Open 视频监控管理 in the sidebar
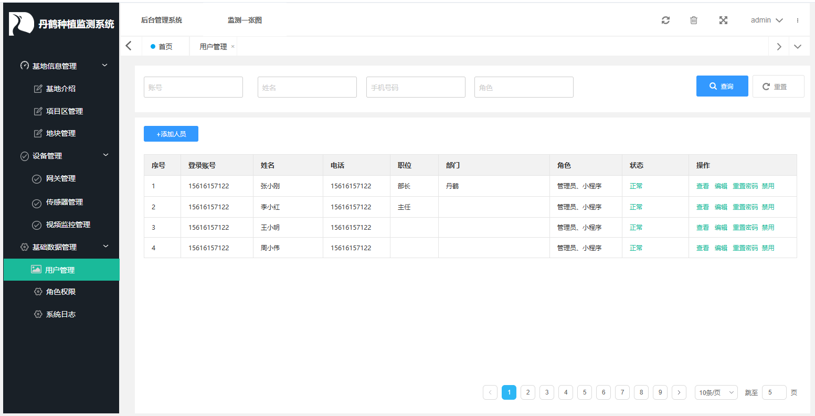Image resolution: width=815 pixels, height=416 pixels. (68, 225)
